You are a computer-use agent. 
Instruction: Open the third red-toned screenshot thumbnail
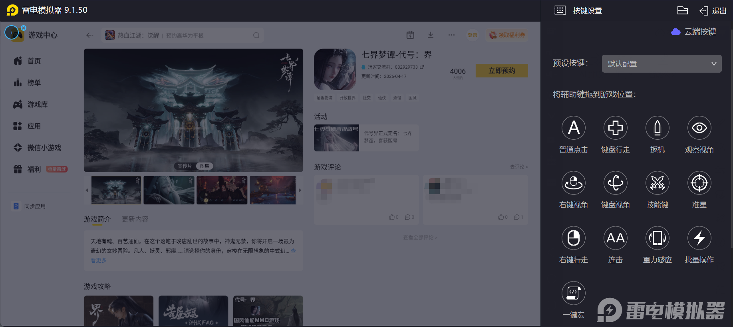(x=222, y=190)
